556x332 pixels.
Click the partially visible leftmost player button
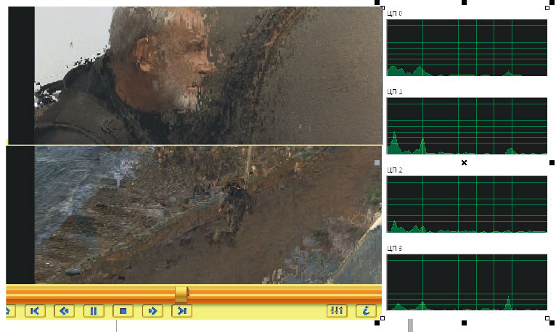9,311
